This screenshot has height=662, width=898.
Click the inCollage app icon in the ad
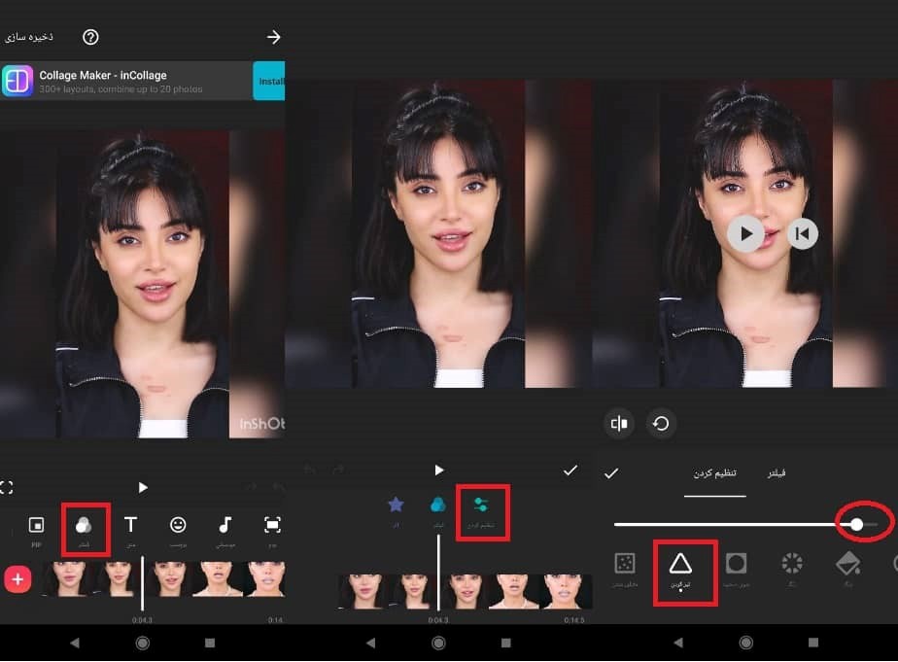(17, 81)
